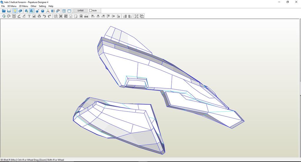This screenshot has width=301, height=162.
Task: Align parts to the left edge
Action: pos(93,16)
